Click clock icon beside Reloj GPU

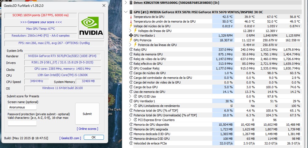tap(131, 50)
